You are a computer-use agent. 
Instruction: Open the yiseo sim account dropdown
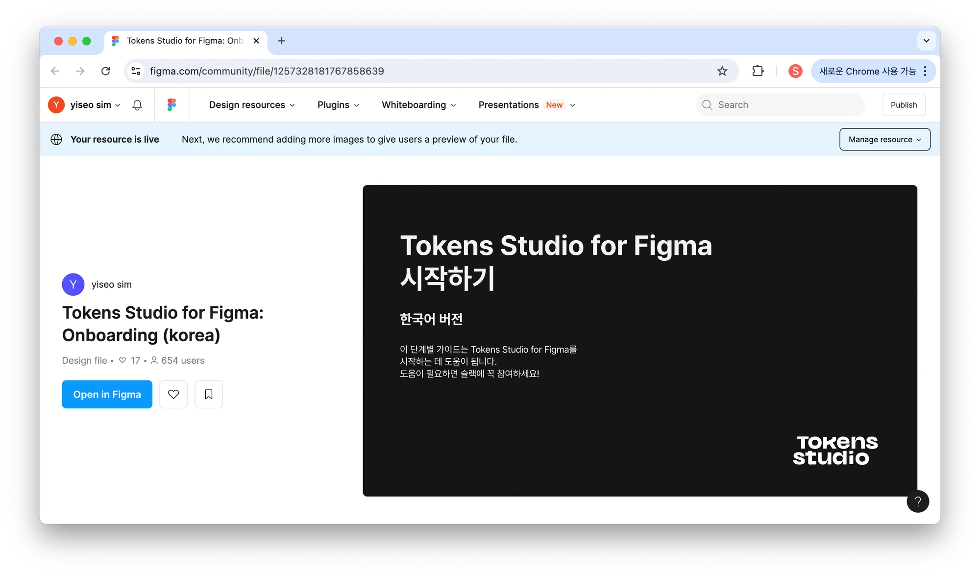click(x=96, y=105)
